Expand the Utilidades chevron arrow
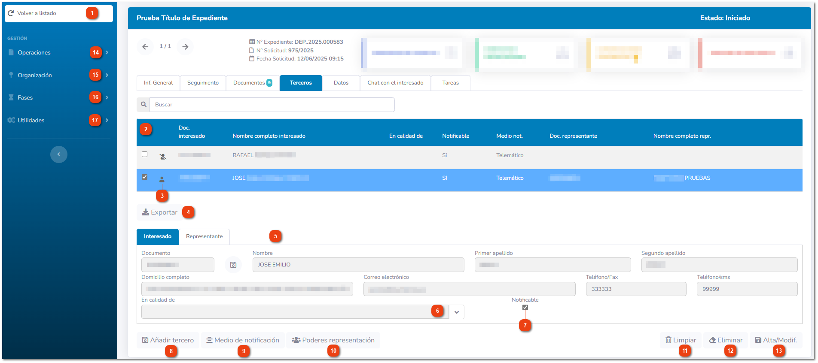The width and height of the screenshot is (818, 363). click(x=107, y=120)
